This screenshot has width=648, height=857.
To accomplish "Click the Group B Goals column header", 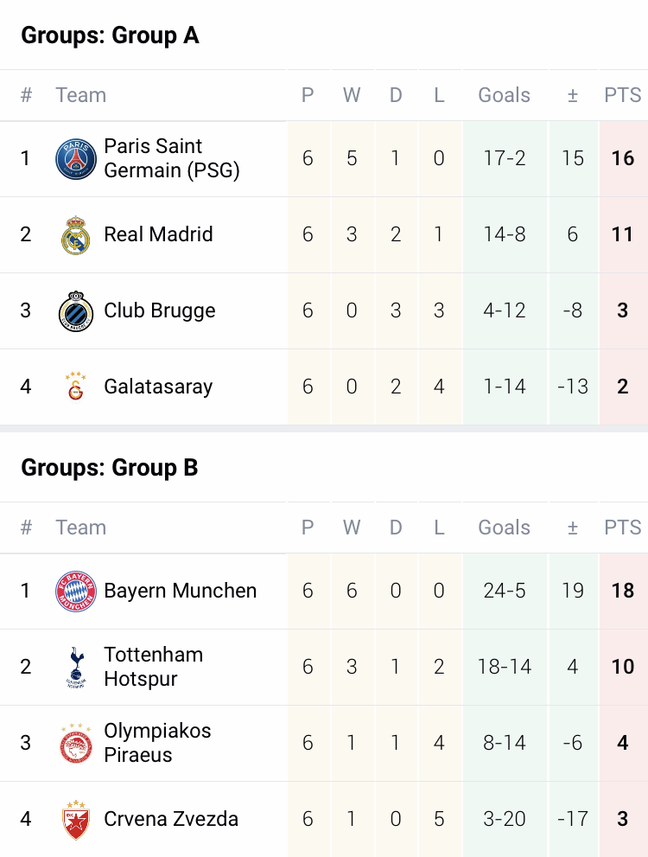I will pos(505,528).
